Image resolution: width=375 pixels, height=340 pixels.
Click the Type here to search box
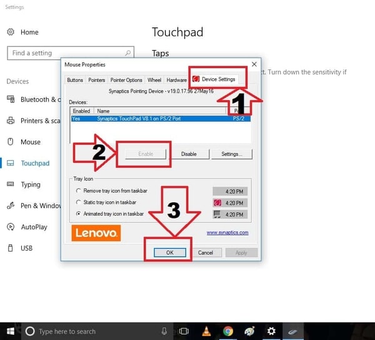(97, 331)
